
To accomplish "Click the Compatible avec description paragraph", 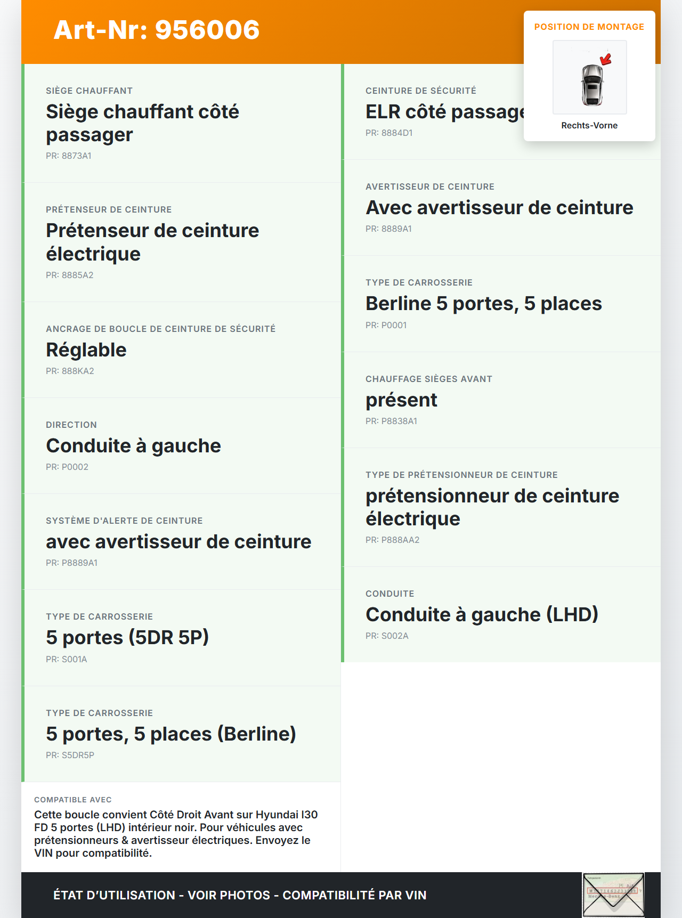I will coord(176,833).
